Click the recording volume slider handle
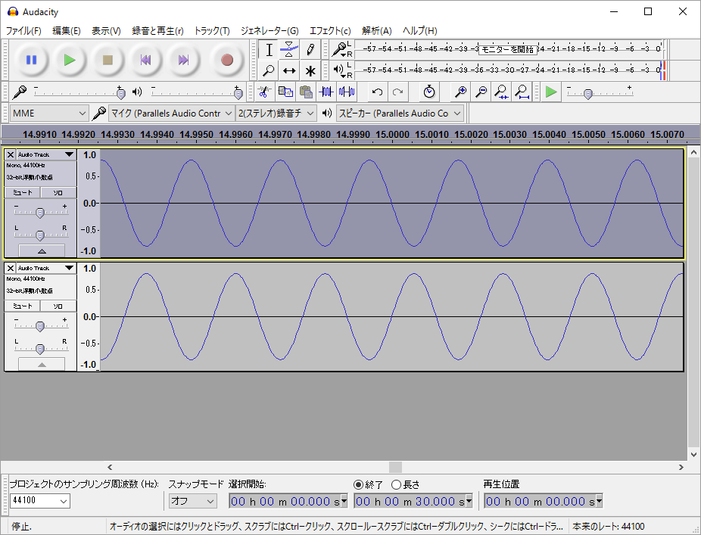701x535 pixels. click(x=120, y=93)
